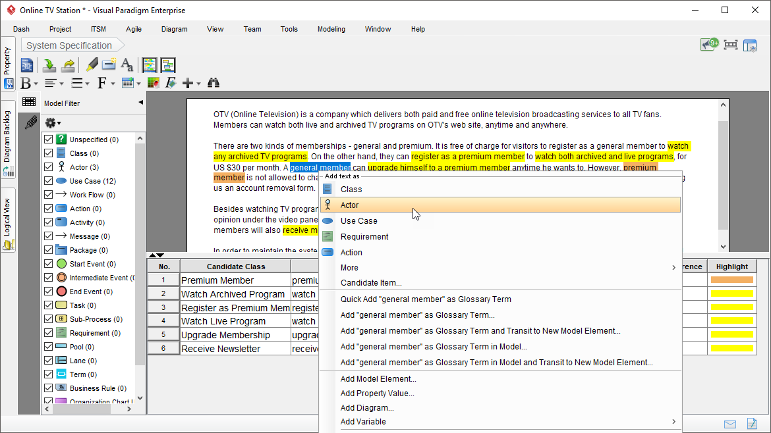Screen dimensions: 771x433
Task: Choose Class from the context menu
Action: [501, 189]
